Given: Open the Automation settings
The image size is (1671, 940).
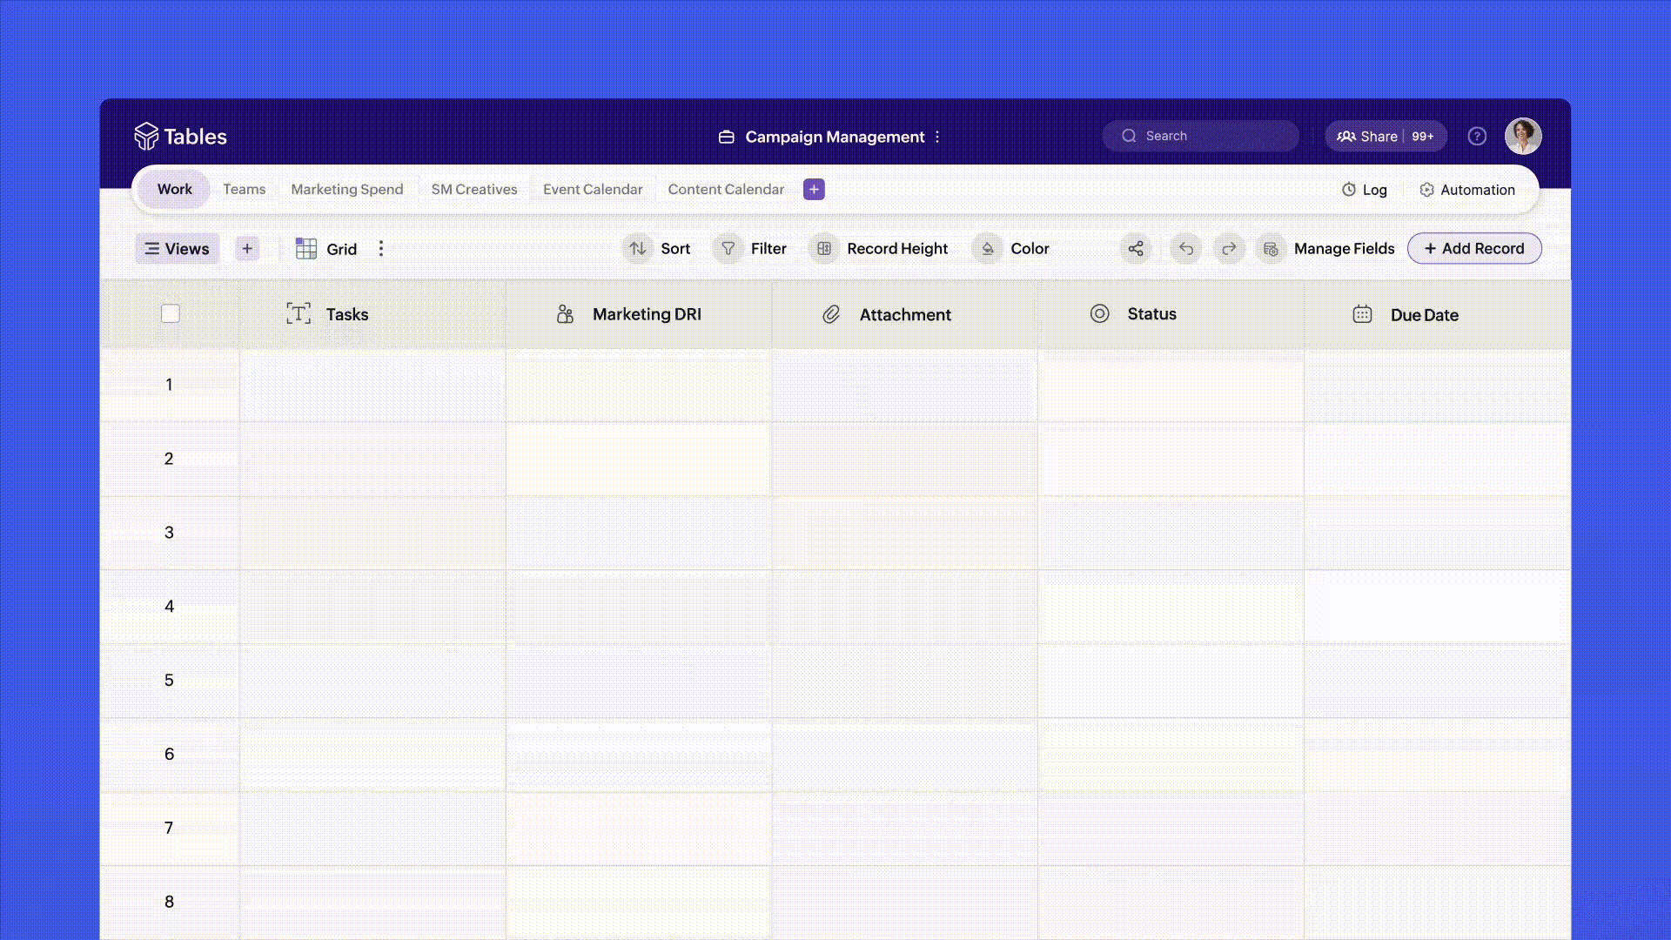Looking at the screenshot, I should (1467, 190).
